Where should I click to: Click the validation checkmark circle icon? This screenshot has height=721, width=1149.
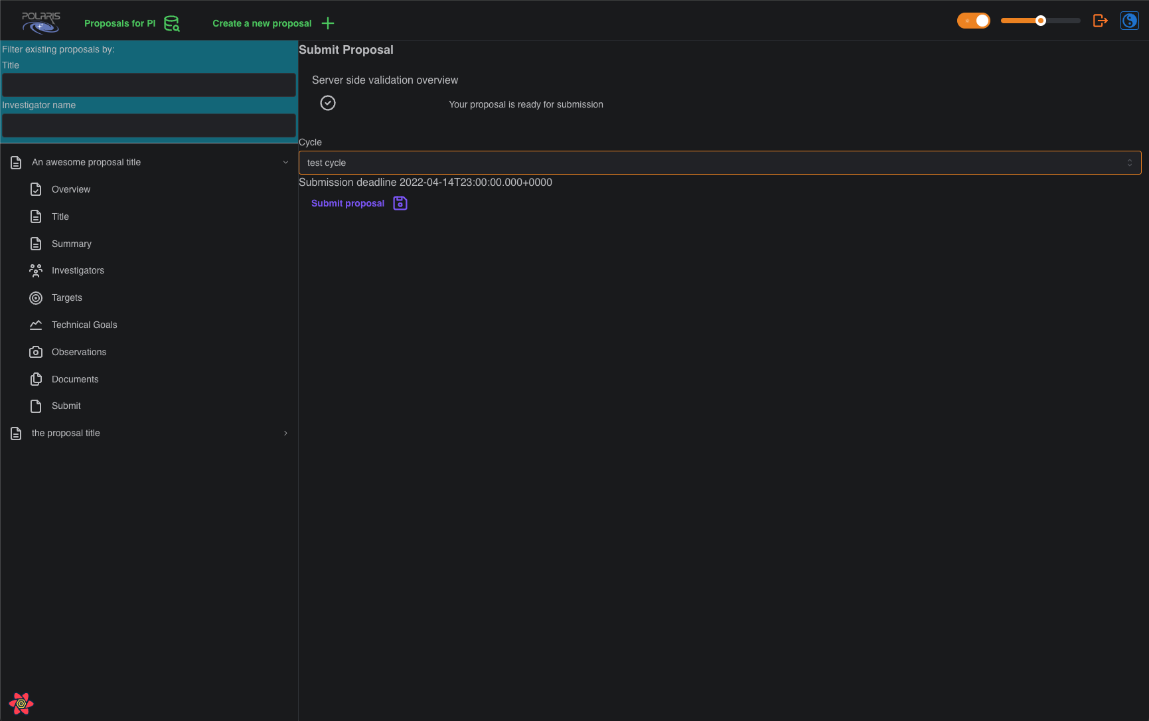[x=328, y=103]
